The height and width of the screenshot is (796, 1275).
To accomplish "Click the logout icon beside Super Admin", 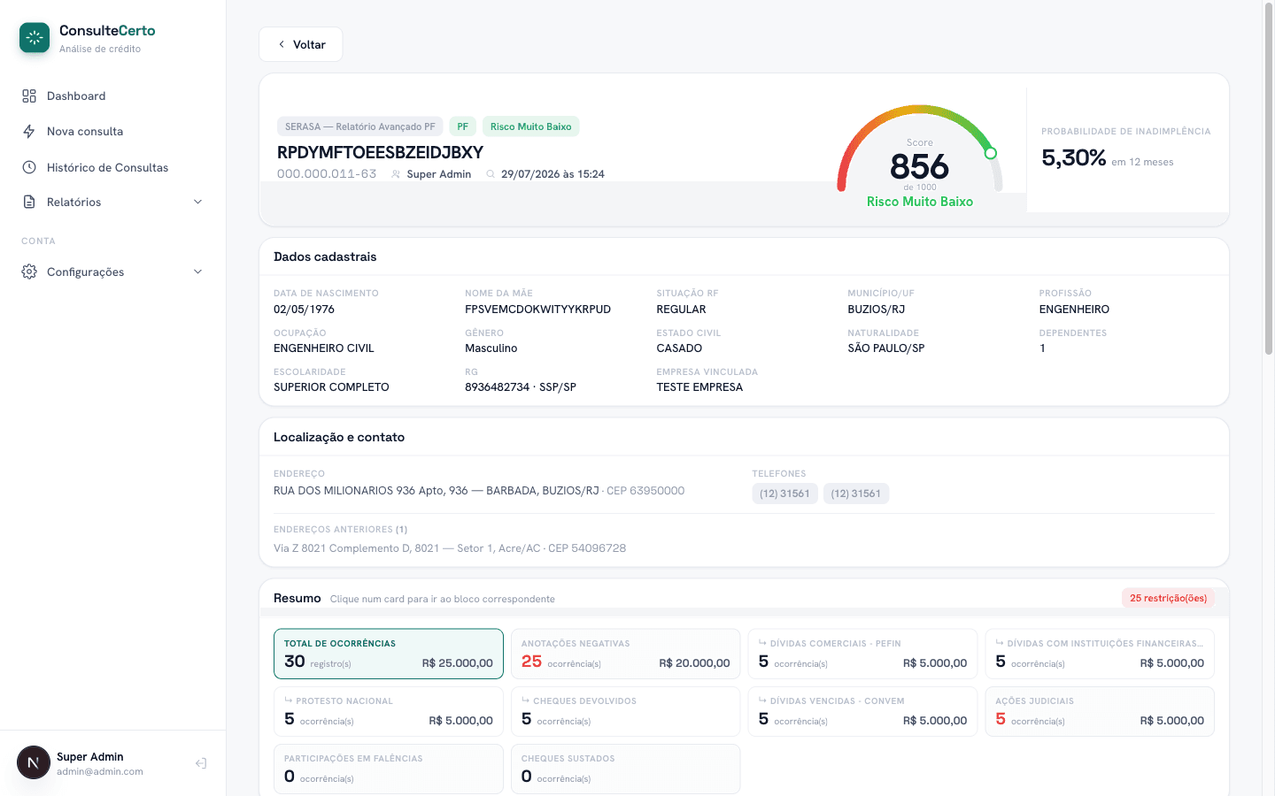I will [201, 763].
